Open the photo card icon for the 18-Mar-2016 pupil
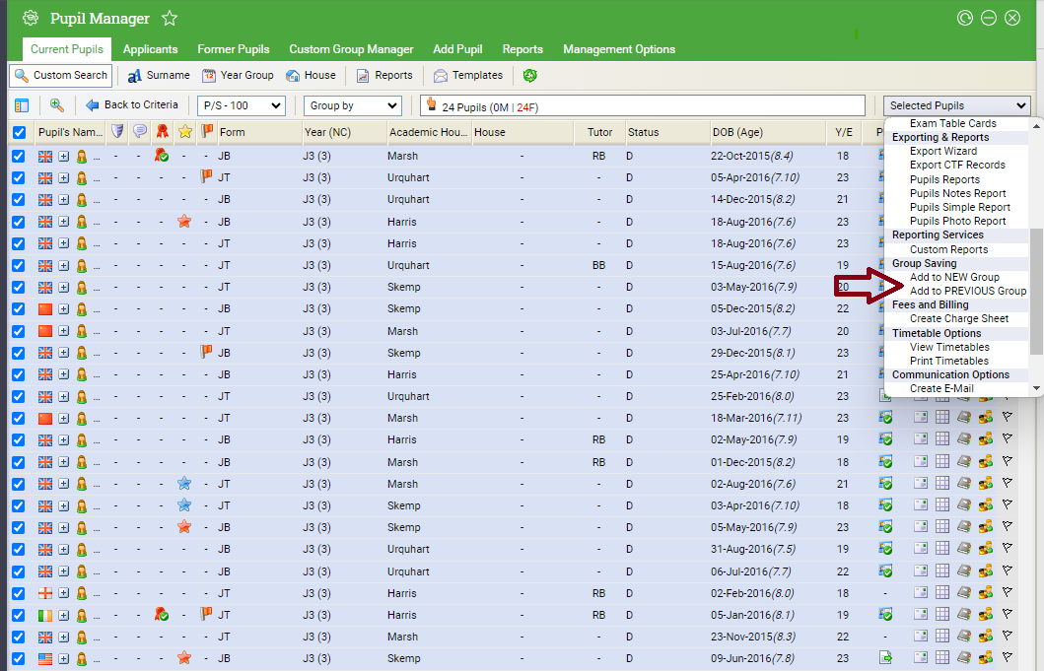Image resolution: width=1044 pixels, height=671 pixels. (921, 418)
